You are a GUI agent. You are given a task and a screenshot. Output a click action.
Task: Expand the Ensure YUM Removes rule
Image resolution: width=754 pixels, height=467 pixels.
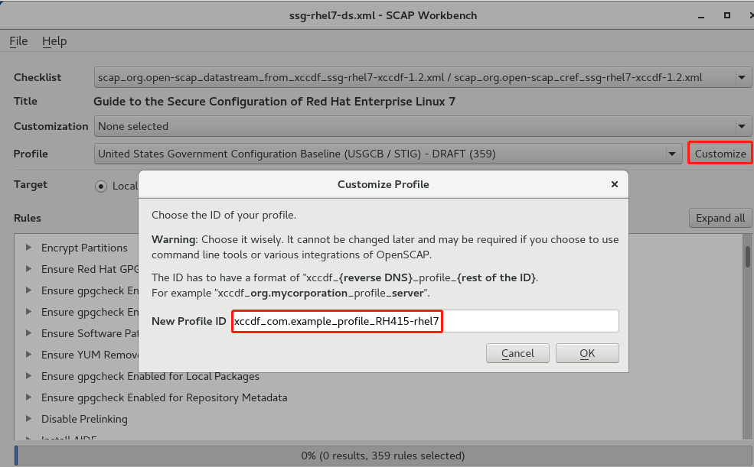point(29,355)
